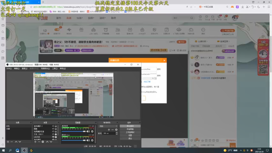This screenshot has height=153, width=272.
Task: Click the fire icon in Douyu toolbar
Action: [142, 30]
